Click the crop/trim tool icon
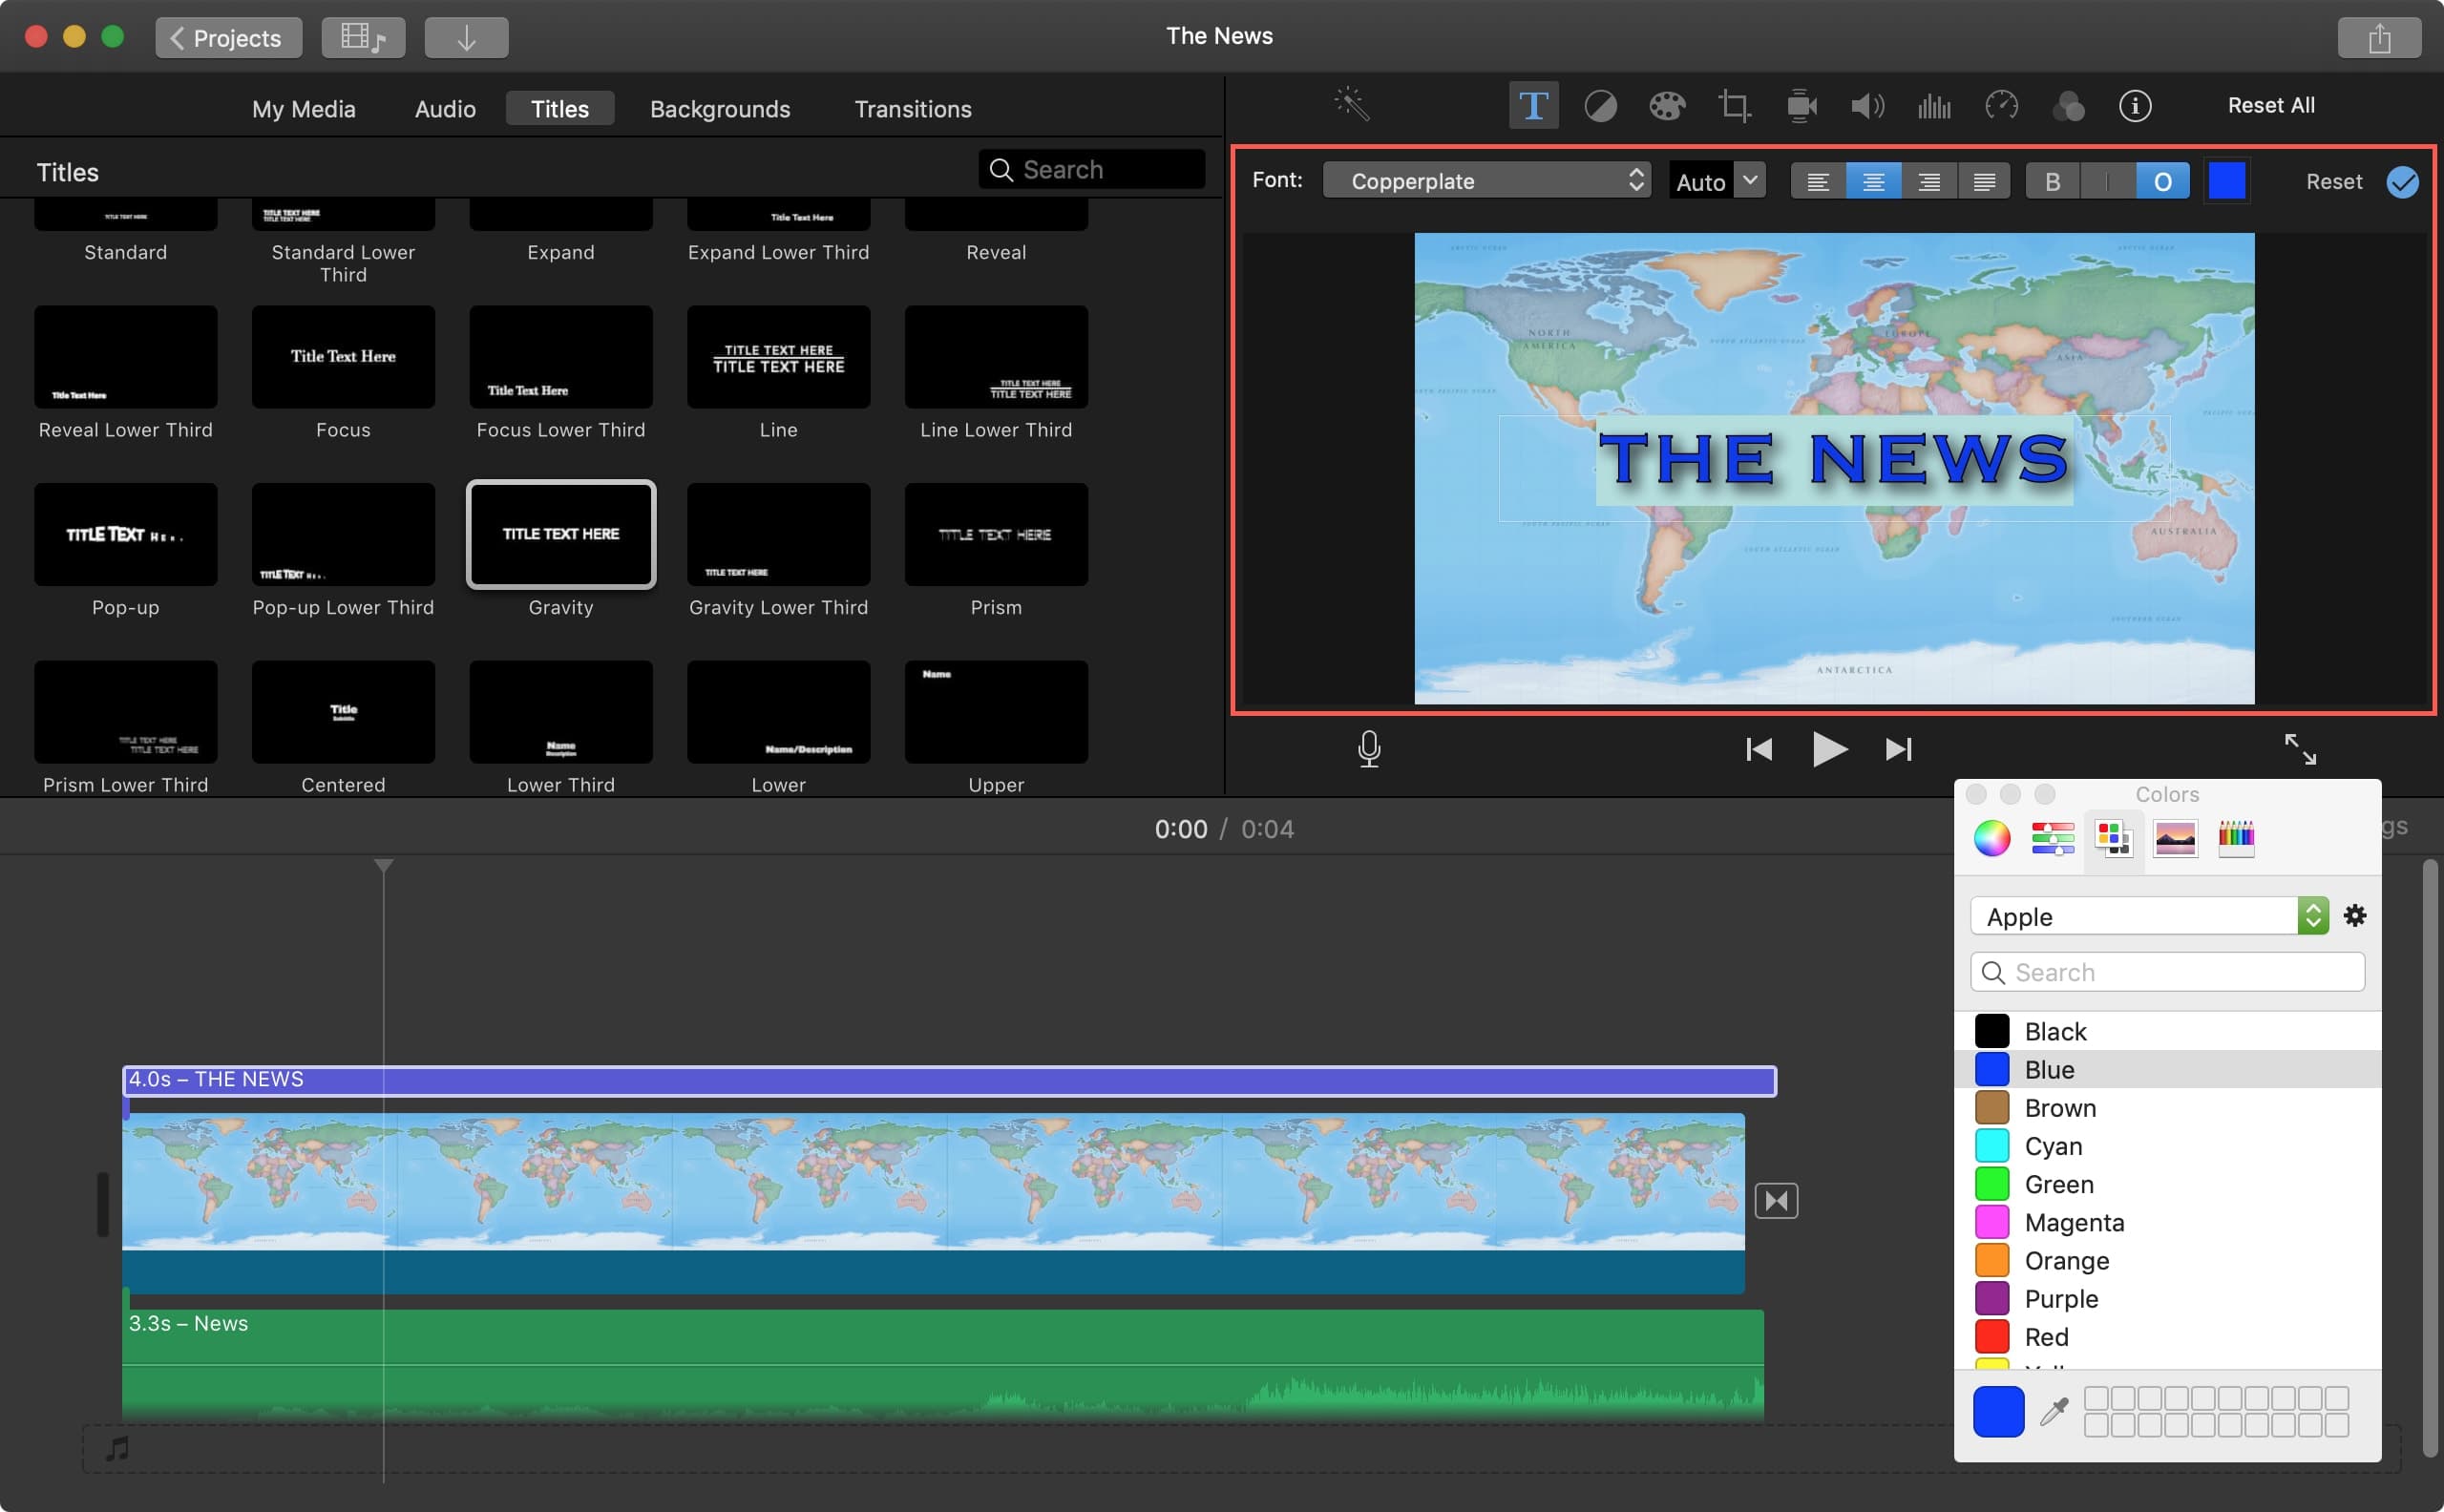 point(1732,105)
